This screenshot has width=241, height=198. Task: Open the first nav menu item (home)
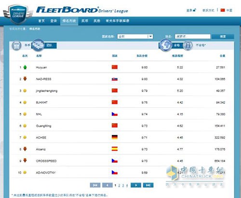pyautogui.click(x=41, y=21)
